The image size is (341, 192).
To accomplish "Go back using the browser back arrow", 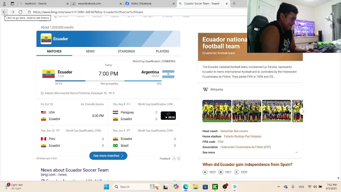I will coord(5,12).
